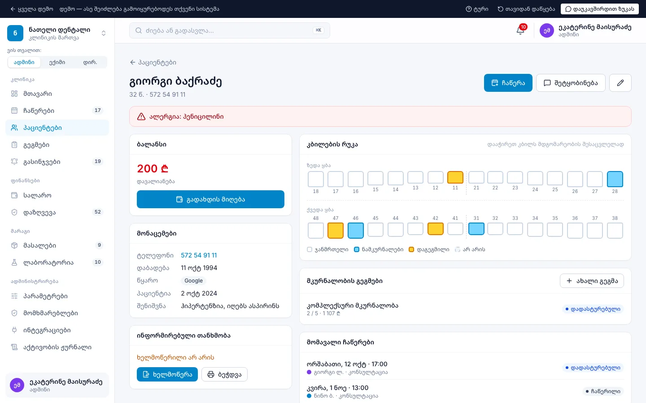This screenshot has width=646, height=403.
Task: Select blue tooth 28 in upper jaw
Action: pyautogui.click(x=615, y=179)
